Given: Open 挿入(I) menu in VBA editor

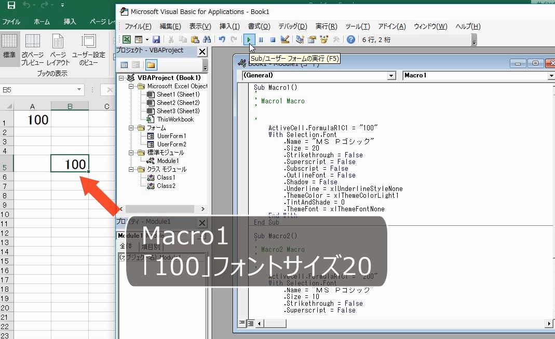Looking at the screenshot, I should click(229, 26).
